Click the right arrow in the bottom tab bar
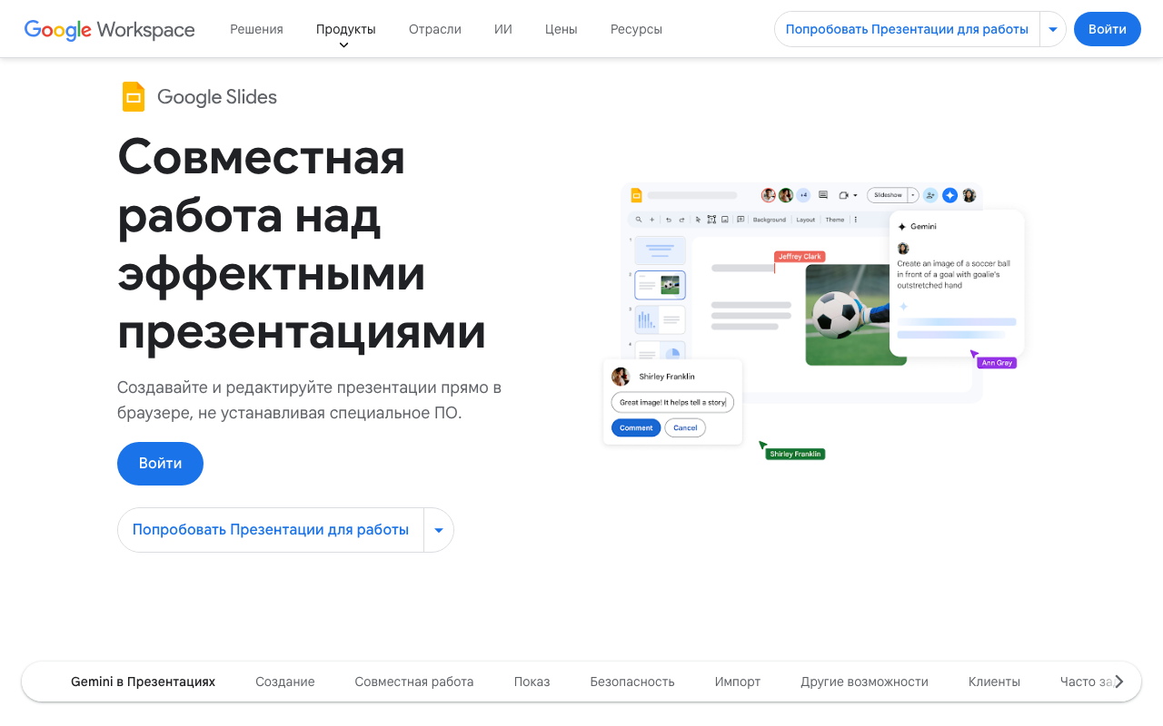Viewport: 1163px width, 726px height. point(1119,682)
